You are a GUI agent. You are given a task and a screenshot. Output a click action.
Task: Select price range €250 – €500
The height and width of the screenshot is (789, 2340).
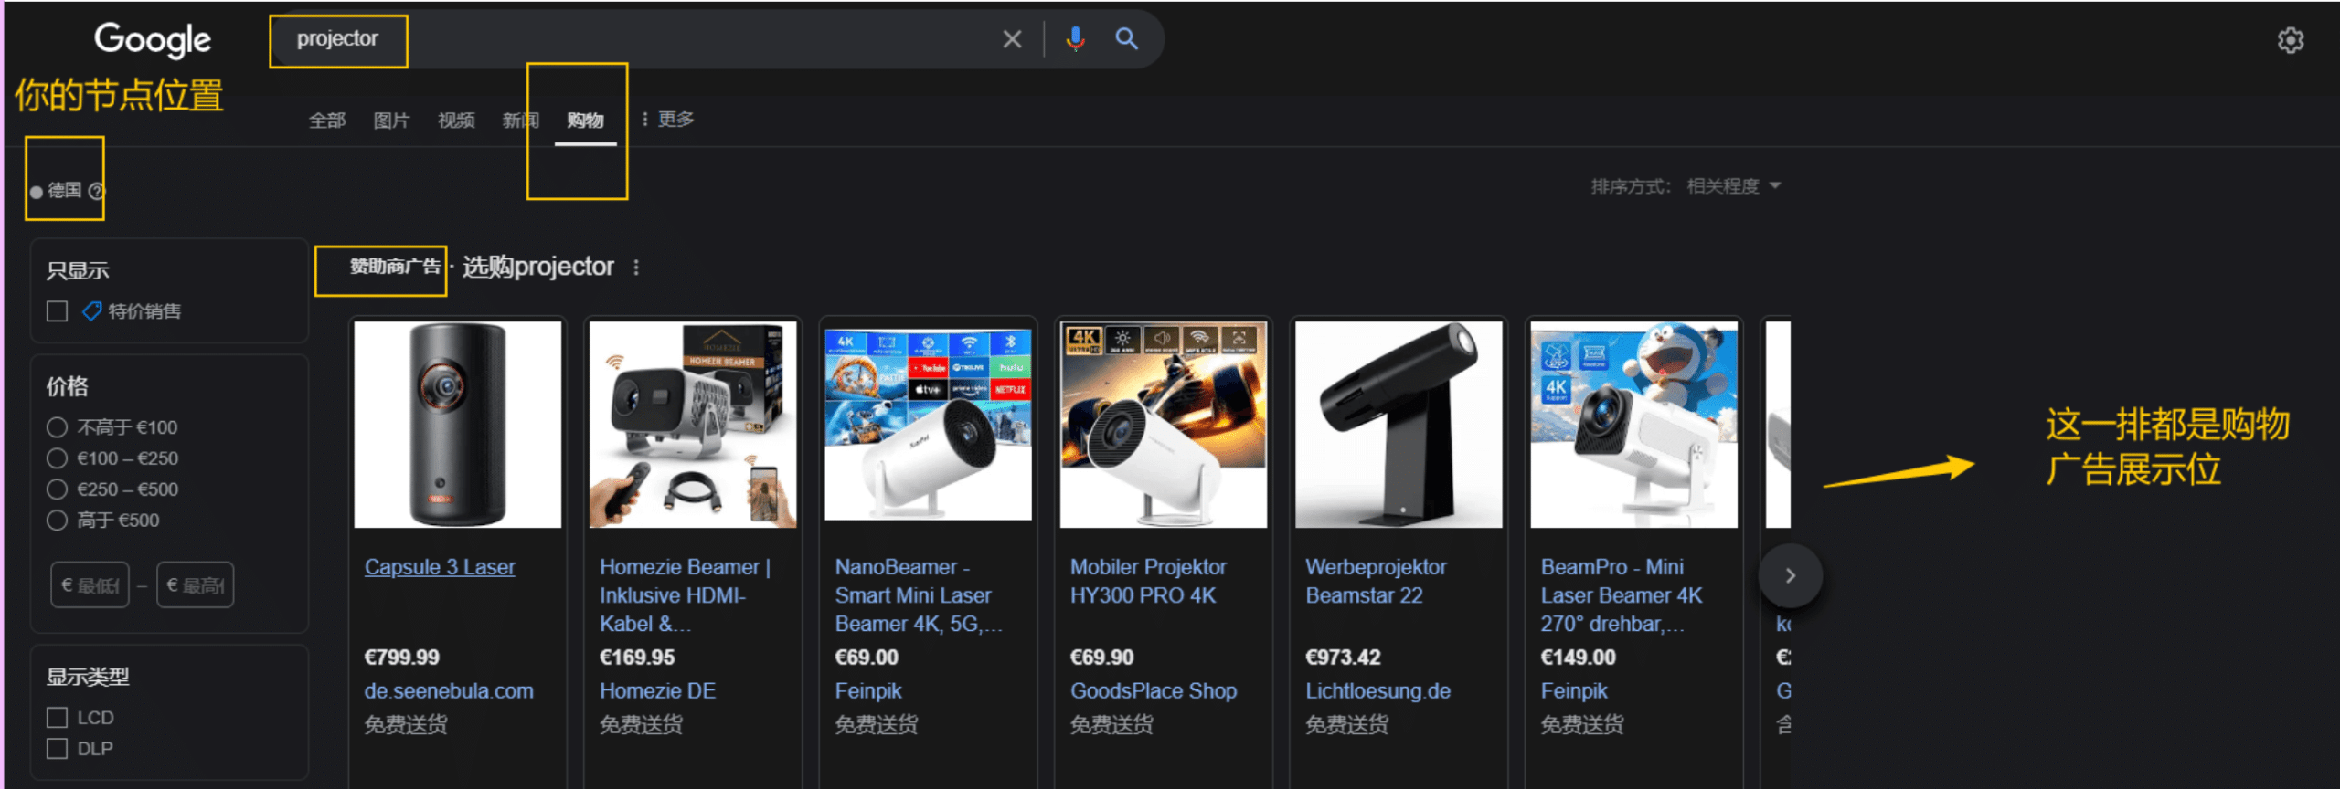[x=57, y=489]
